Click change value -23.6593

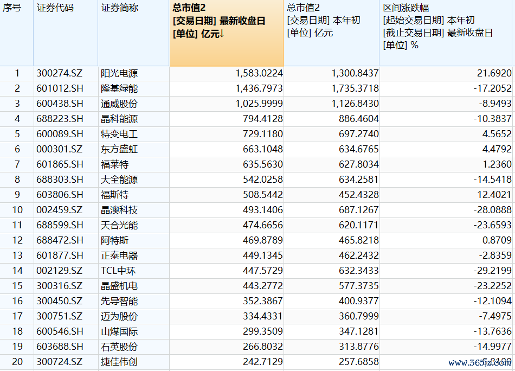coord(493,225)
